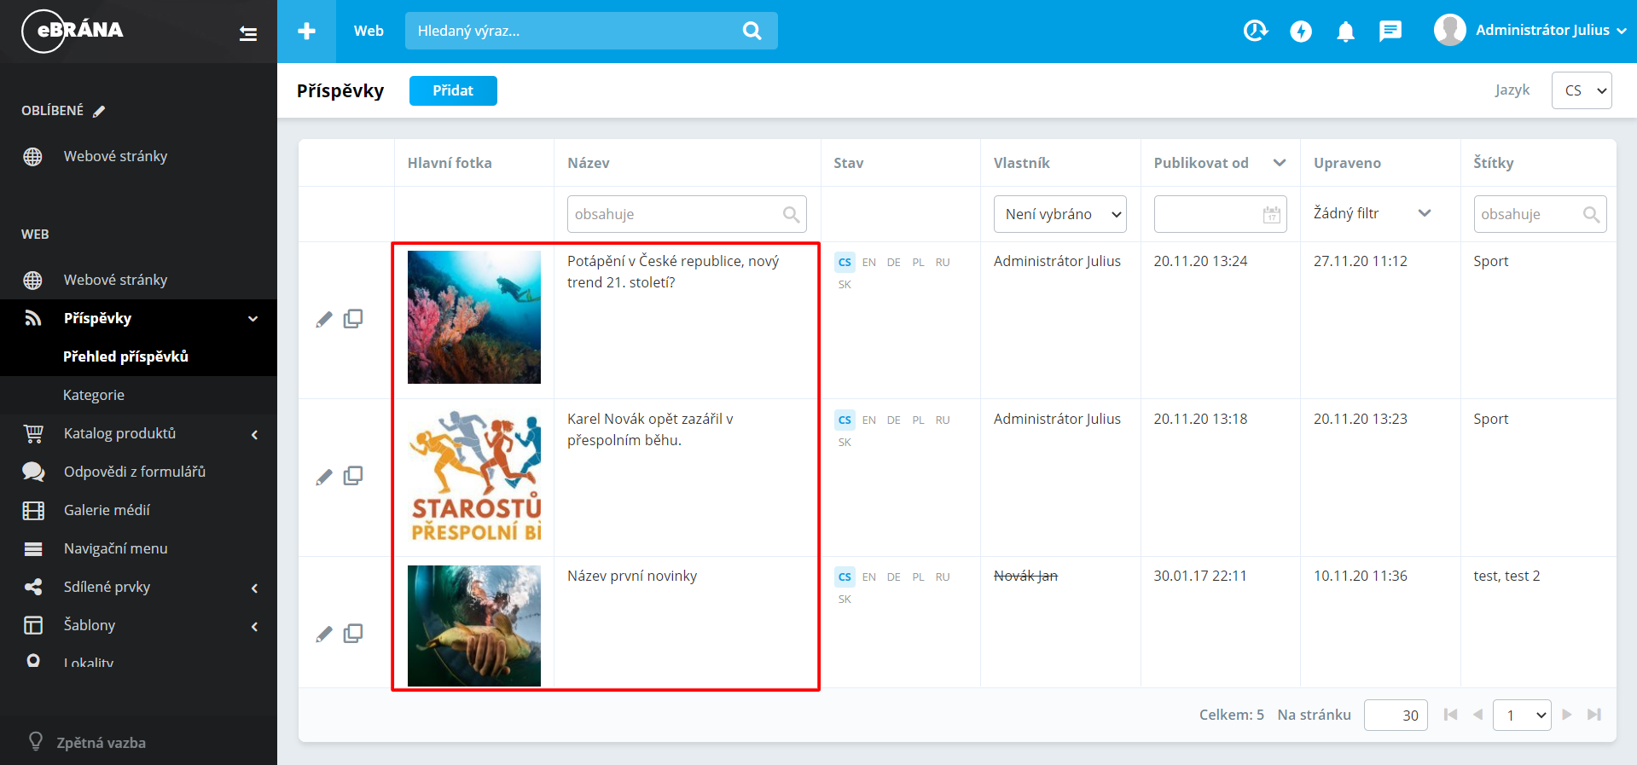Duplicate the Karel Novák post with copy icon
The image size is (1637, 765).
(353, 476)
